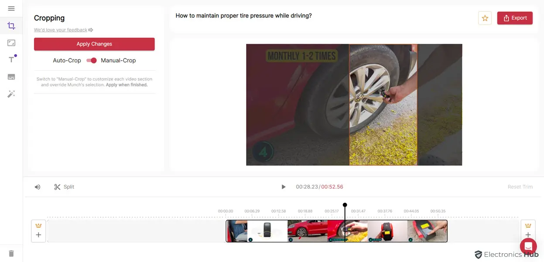Open the aspect ratio tool
544x262 pixels.
(11, 43)
